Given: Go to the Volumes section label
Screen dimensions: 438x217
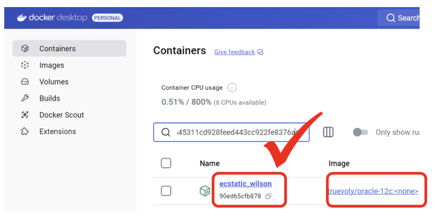Looking at the screenshot, I should pyautogui.click(x=54, y=82).
